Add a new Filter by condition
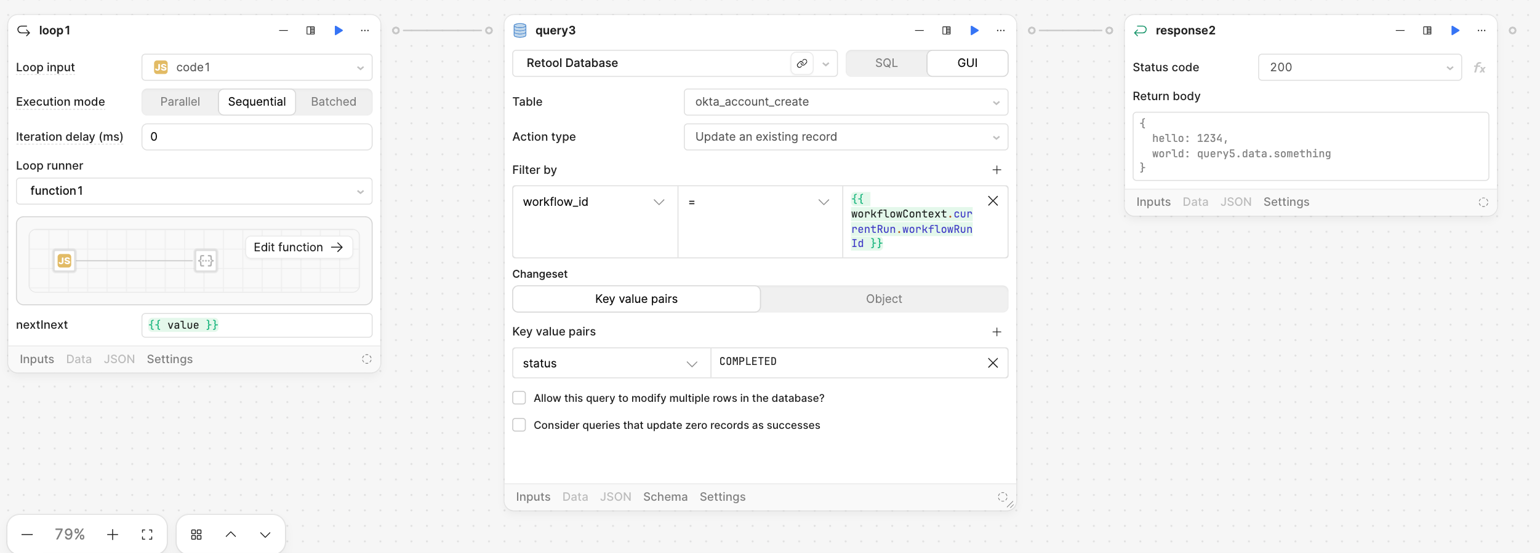 tap(997, 170)
